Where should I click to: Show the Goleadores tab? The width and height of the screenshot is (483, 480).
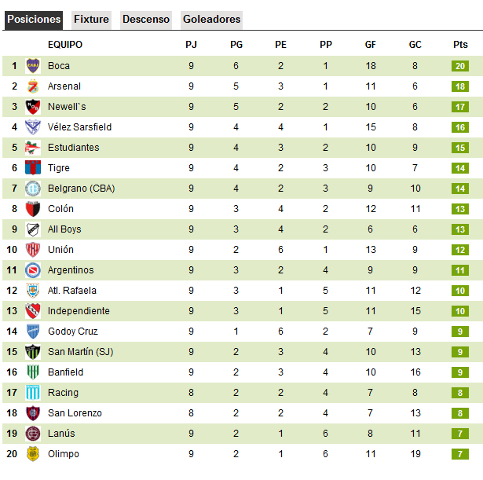(211, 20)
